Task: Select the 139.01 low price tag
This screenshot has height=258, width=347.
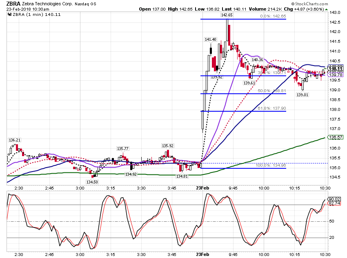Action: tap(302, 95)
